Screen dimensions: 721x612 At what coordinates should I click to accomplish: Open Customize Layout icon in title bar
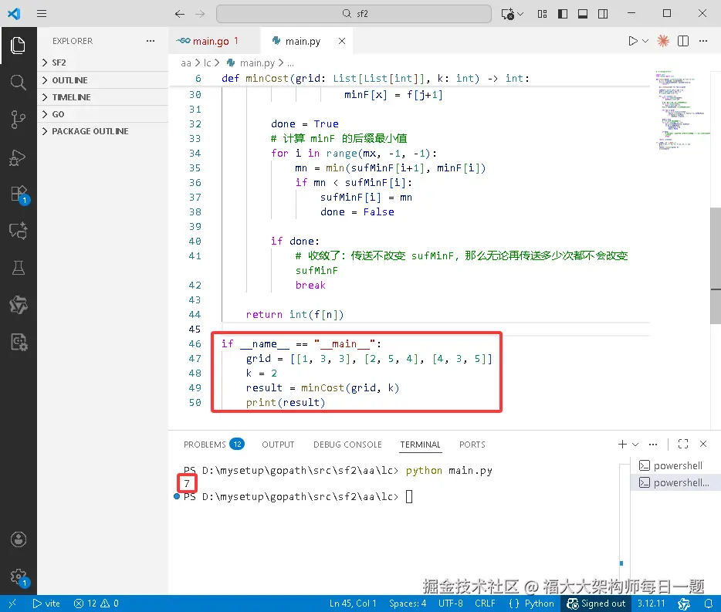click(542, 14)
